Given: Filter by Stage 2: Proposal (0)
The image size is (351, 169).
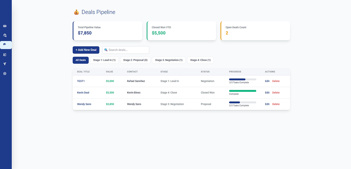Looking at the screenshot, I should [x=135, y=60].
